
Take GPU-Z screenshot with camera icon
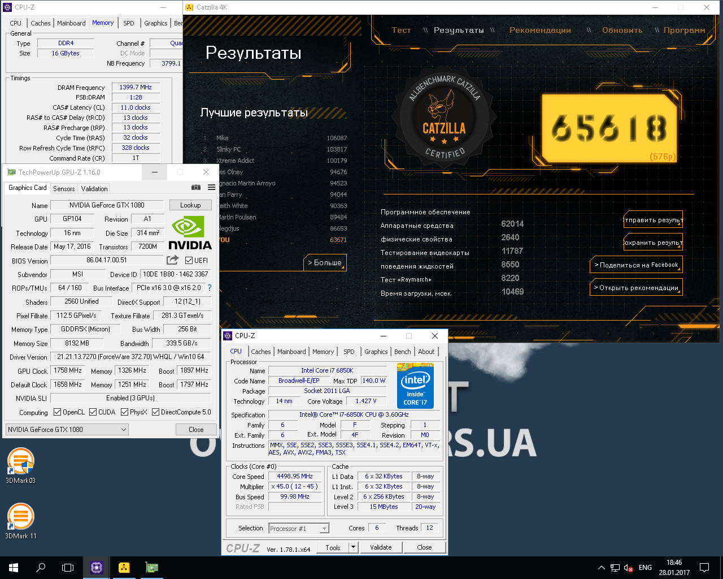(x=195, y=187)
